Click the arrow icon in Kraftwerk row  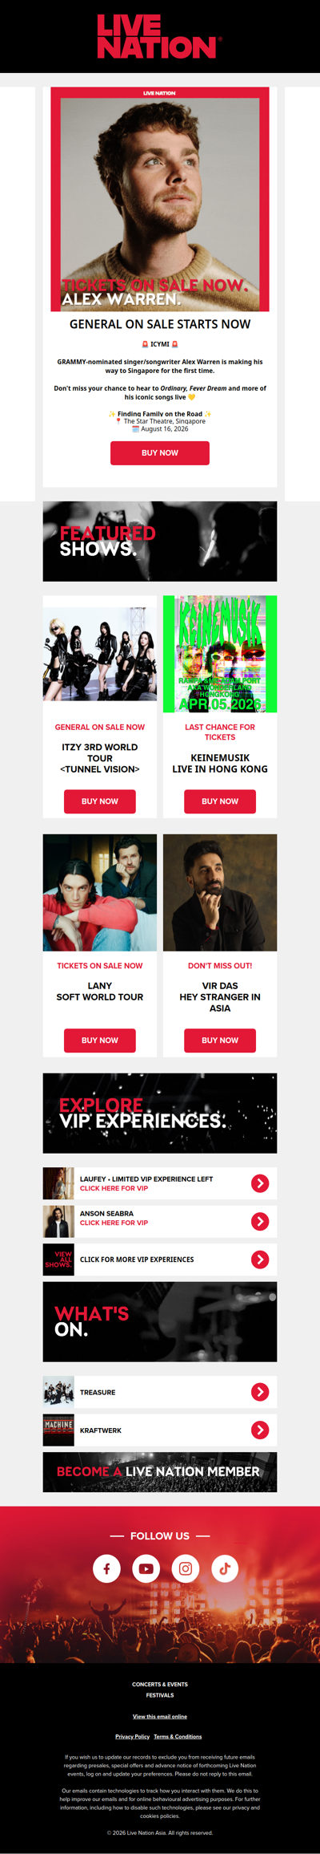point(260,1430)
